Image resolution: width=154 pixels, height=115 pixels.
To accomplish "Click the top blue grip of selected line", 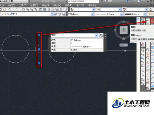I will (x=39, y=35).
